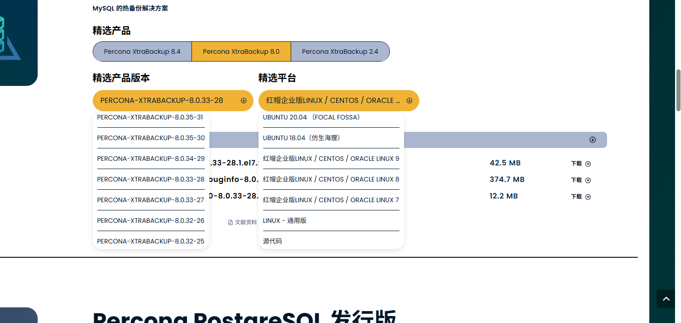Select the Percona XtraBackup 8.0 tab

tap(241, 51)
